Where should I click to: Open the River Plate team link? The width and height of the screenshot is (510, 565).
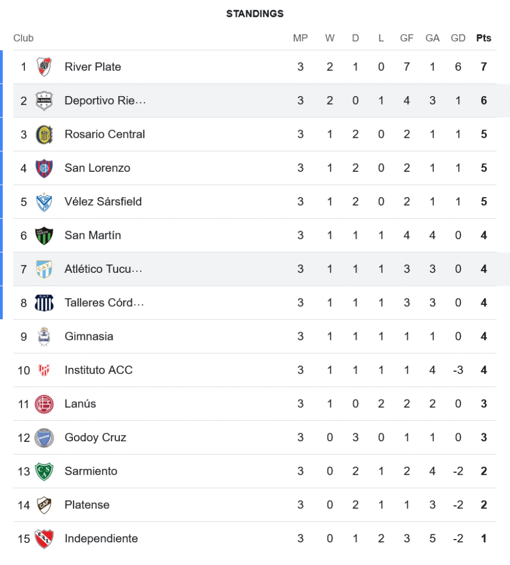click(x=93, y=67)
